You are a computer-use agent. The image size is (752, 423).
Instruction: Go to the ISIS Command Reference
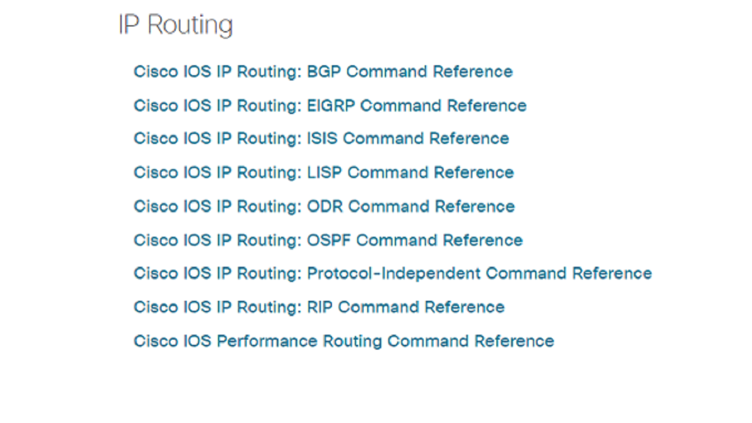point(321,139)
